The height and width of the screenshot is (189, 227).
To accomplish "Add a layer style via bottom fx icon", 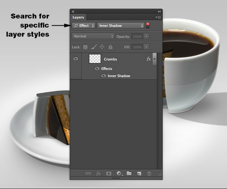I will (99, 173).
